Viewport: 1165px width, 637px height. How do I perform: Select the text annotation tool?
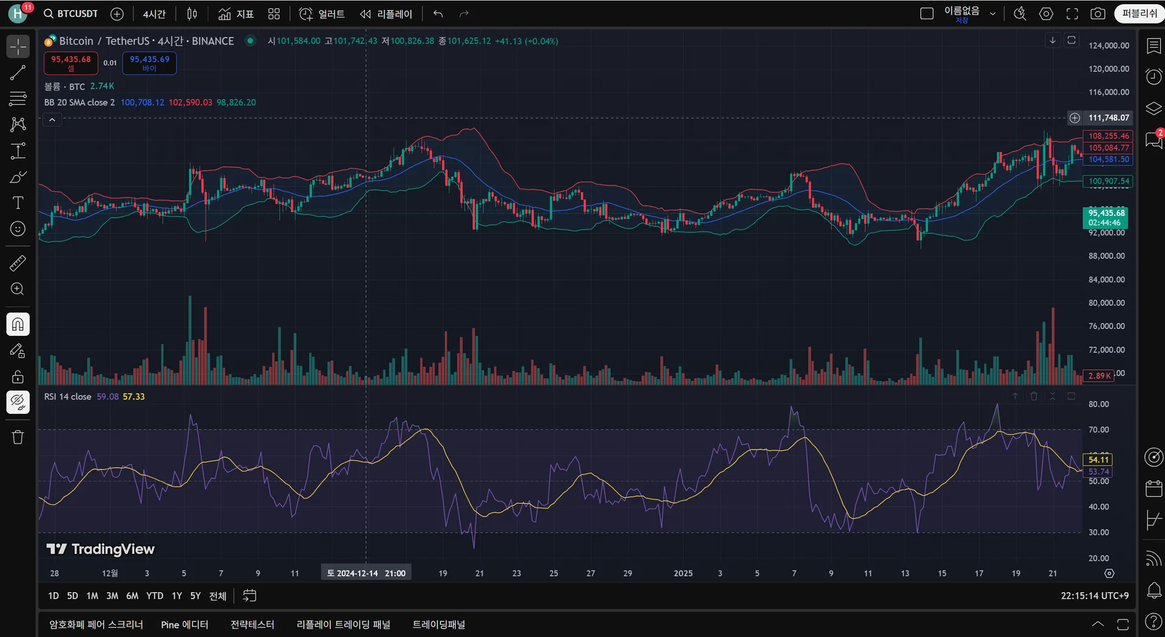pyautogui.click(x=18, y=202)
